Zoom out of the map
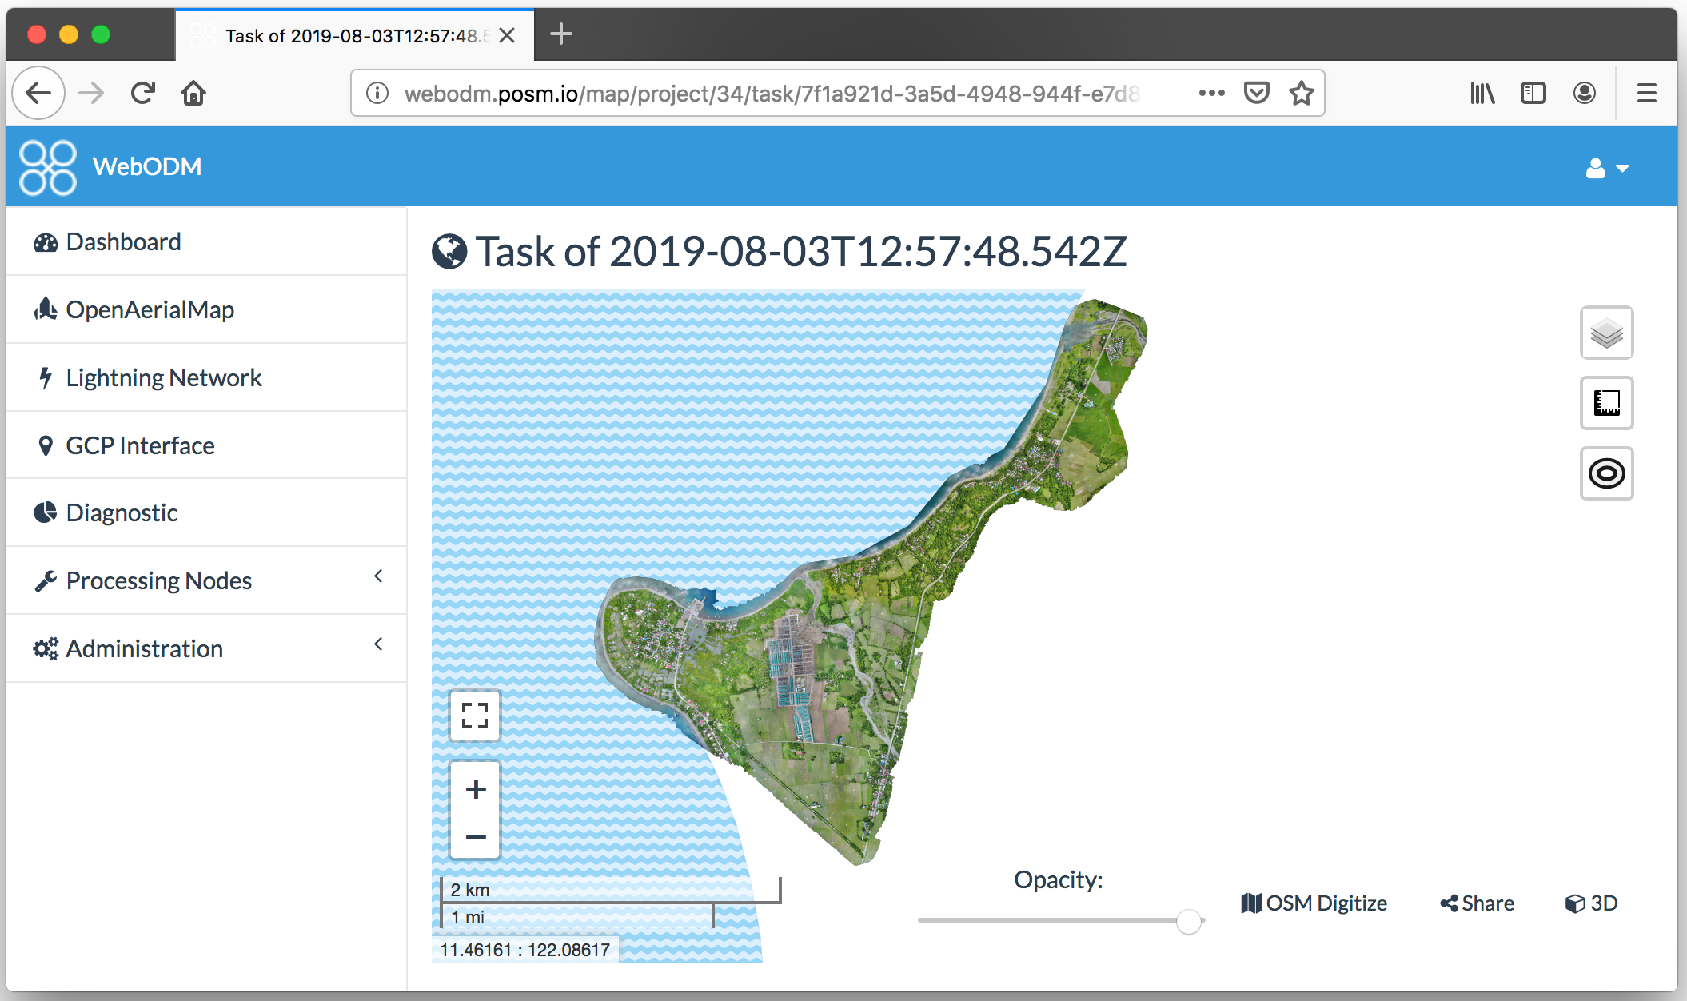 pyautogui.click(x=475, y=836)
